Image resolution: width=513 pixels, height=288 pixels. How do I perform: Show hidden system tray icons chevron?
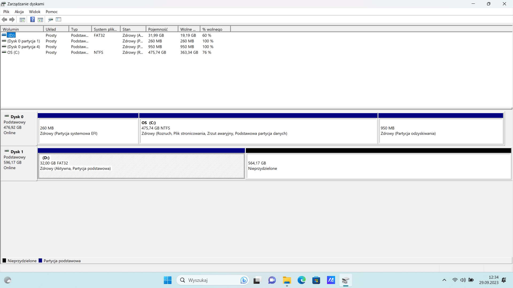[x=444, y=280]
